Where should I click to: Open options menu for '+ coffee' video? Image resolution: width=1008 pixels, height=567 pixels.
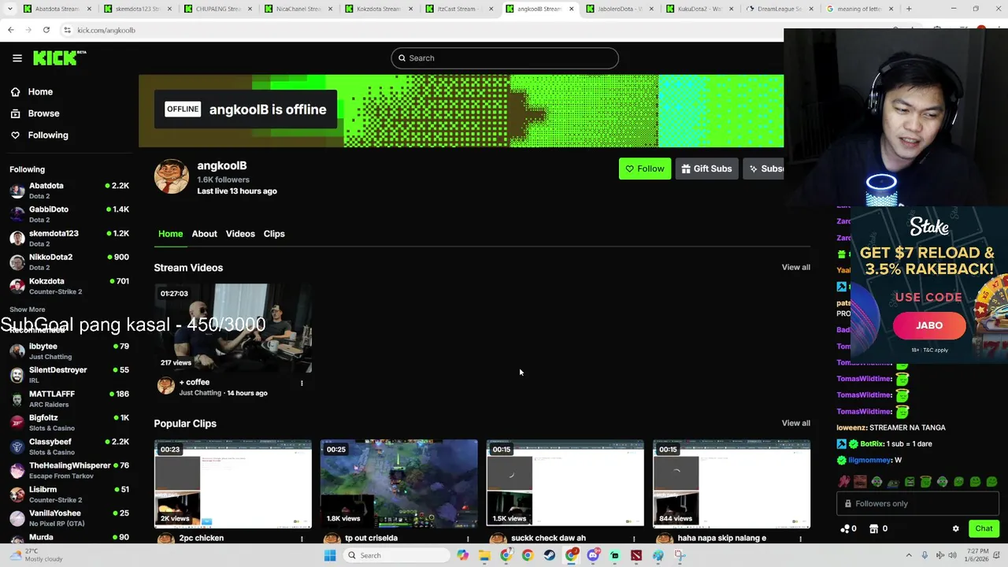point(302,384)
